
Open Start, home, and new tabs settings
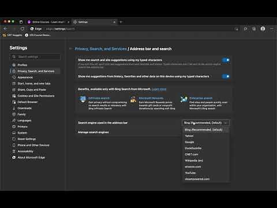click(x=34, y=83)
